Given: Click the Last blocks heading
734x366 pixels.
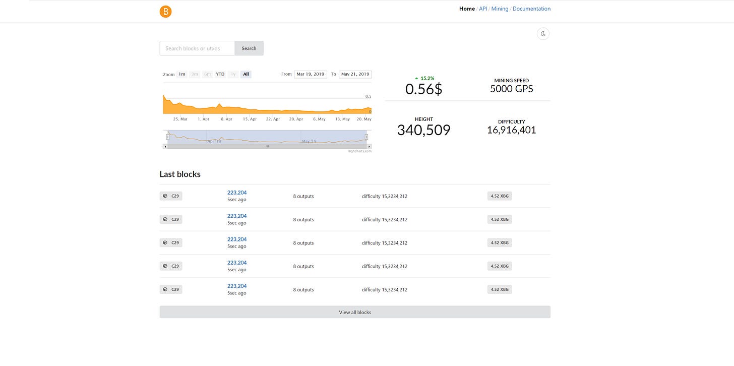Looking at the screenshot, I should pyautogui.click(x=180, y=174).
